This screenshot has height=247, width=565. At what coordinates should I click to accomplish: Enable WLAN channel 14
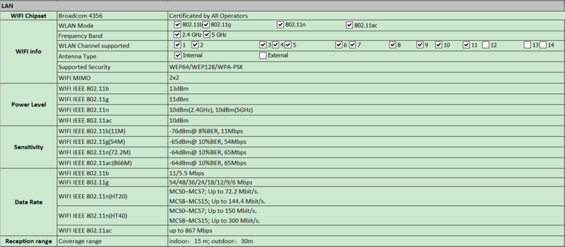pyautogui.click(x=543, y=45)
